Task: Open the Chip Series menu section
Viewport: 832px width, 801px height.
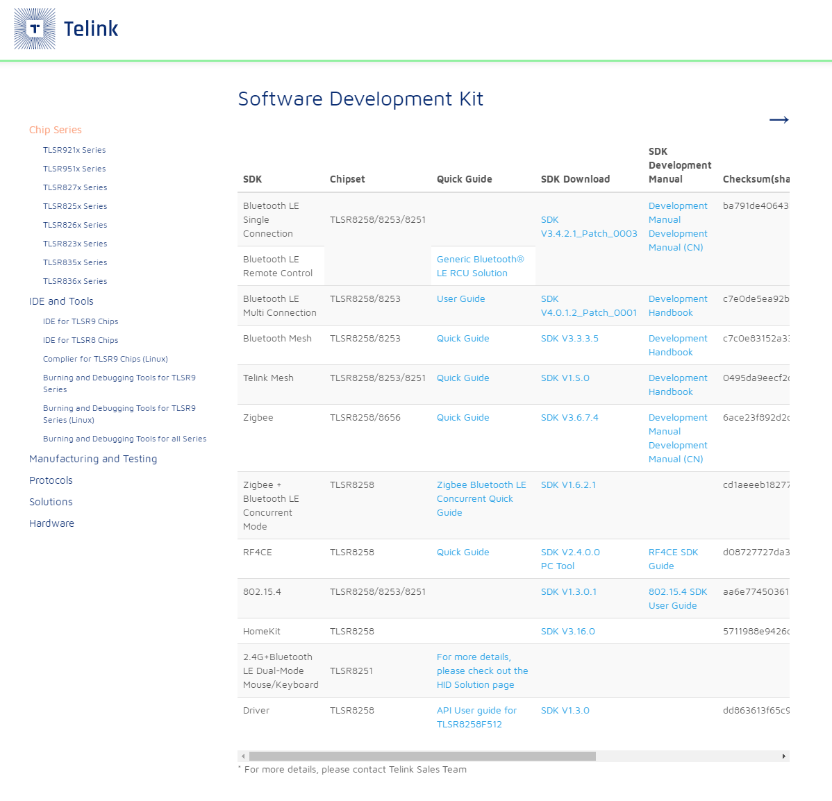Action: (x=55, y=130)
